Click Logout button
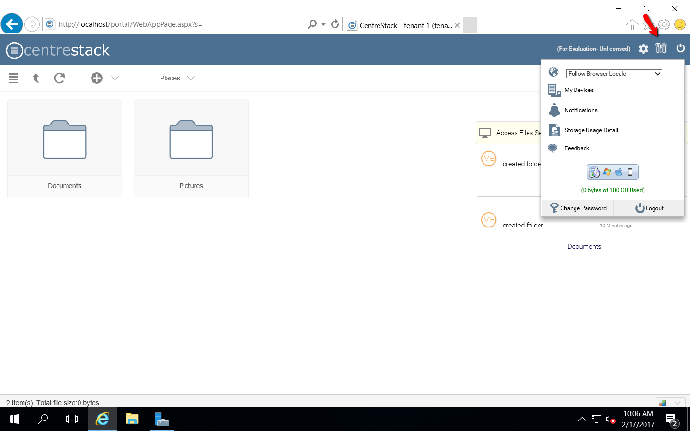Screen dimensions: 690x431 [x=649, y=208]
